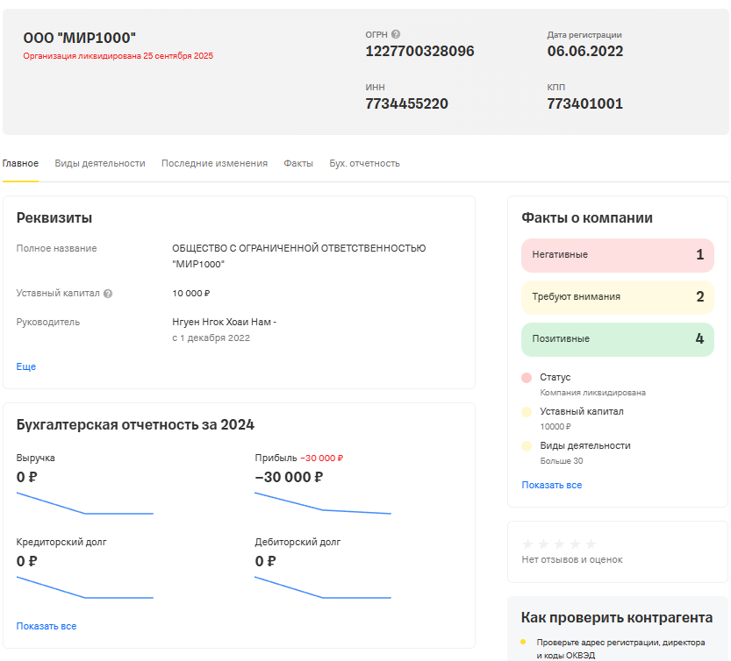Viewport: 731px width, 661px height.
Task: Click the help icon beside Уставный капитал
Action: tap(108, 294)
